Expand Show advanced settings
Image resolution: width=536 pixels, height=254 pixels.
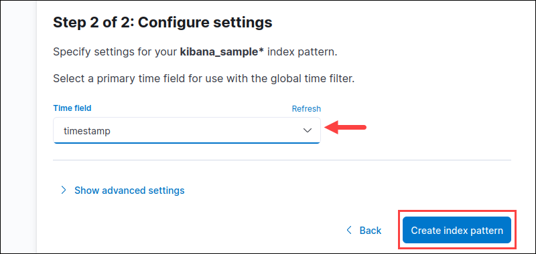pyautogui.click(x=129, y=190)
